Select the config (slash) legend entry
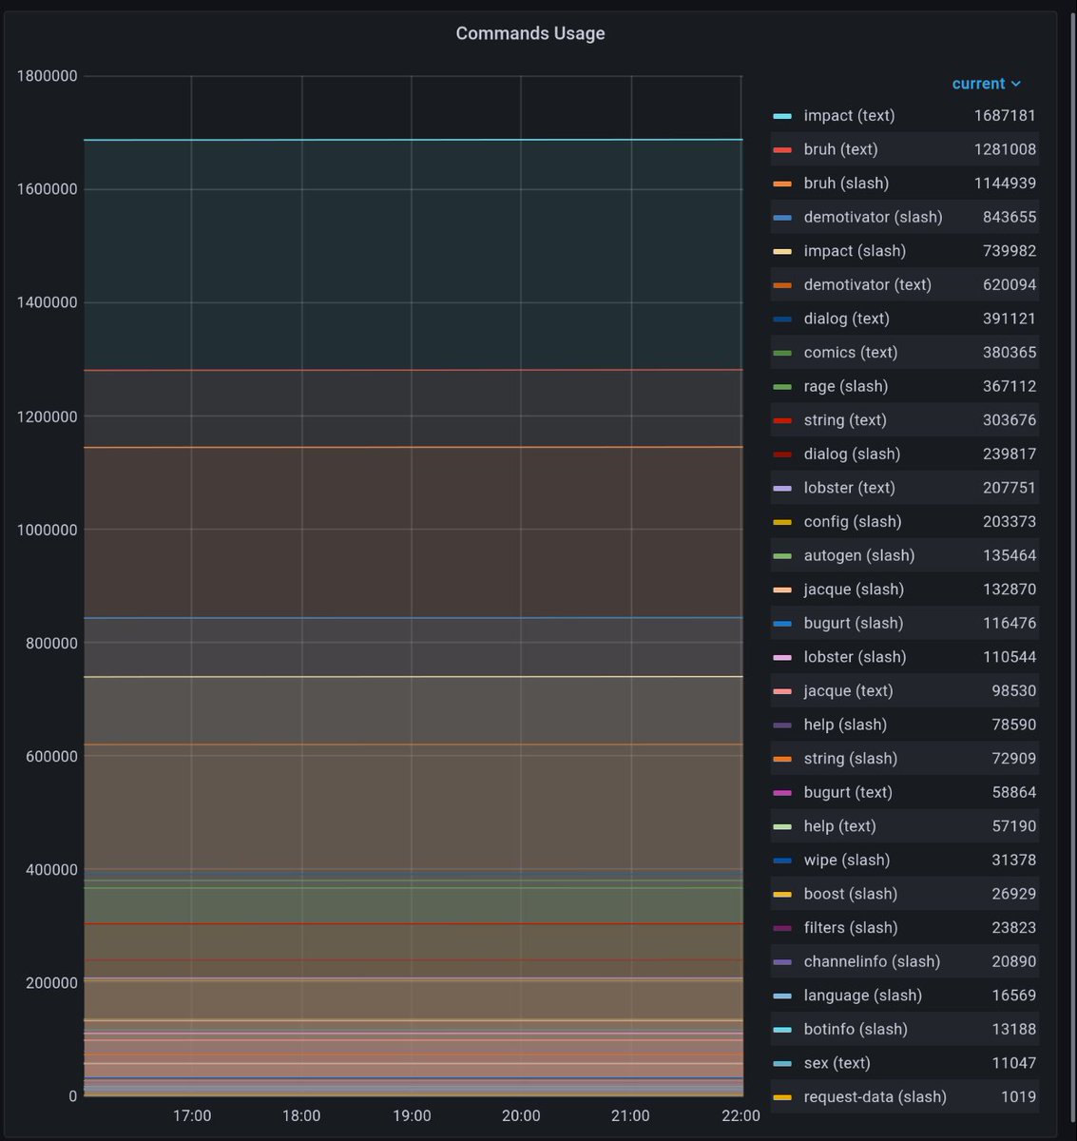Image resolution: width=1077 pixels, height=1141 pixels. 852,521
